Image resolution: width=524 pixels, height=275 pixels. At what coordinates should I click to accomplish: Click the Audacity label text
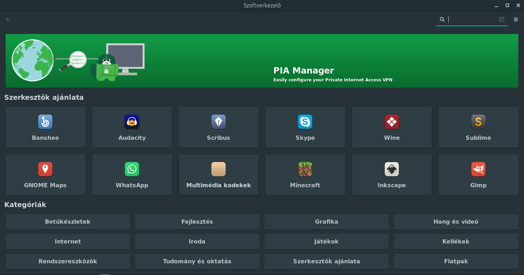[132, 138]
